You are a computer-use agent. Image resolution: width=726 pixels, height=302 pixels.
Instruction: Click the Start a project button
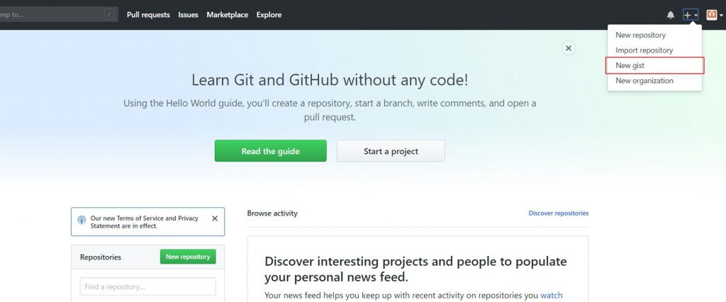click(x=391, y=151)
